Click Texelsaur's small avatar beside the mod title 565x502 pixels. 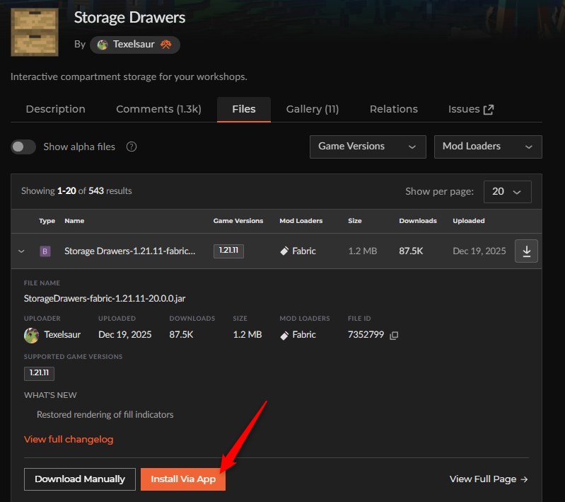click(103, 45)
